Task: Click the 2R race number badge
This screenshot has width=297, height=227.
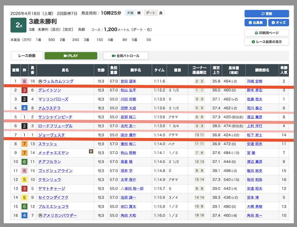Action: (18, 25)
